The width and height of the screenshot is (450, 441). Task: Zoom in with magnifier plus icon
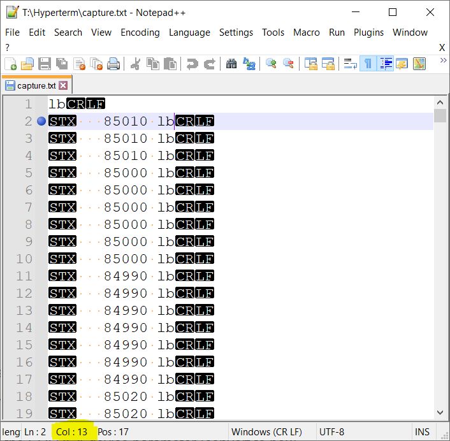271,64
